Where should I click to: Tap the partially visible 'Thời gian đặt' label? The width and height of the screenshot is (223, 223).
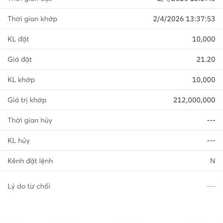(30, 1)
